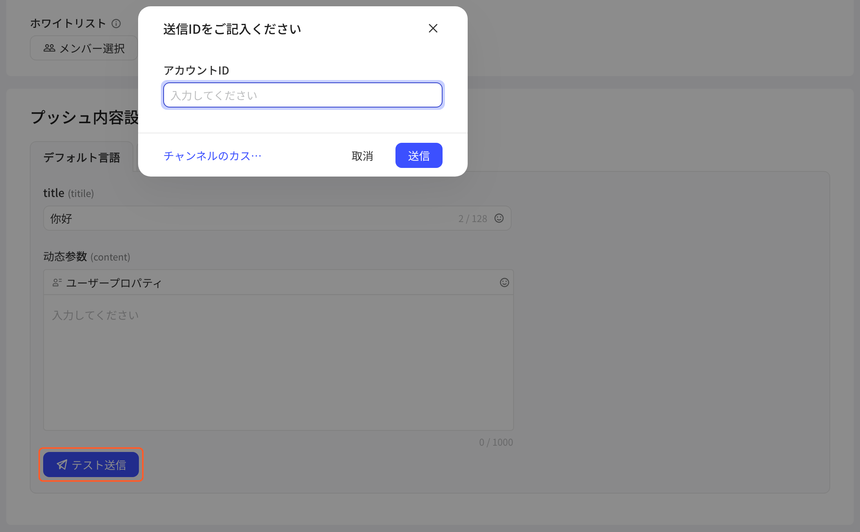Click the title (titile) label
Image resolution: width=860 pixels, height=532 pixels.
[69, 193]
